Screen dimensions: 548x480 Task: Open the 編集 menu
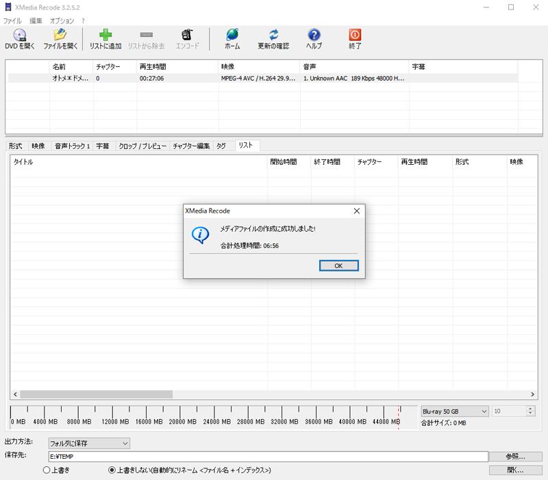tap(36, 21)
